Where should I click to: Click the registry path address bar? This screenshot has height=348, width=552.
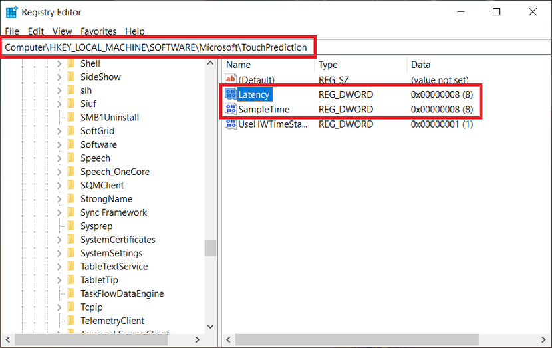pos(276,47)
